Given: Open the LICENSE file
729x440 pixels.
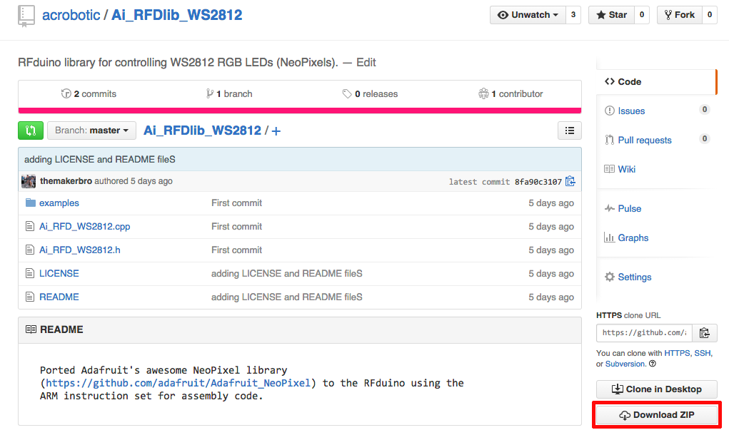Looking at the screenshot, I should click(59, 273).
